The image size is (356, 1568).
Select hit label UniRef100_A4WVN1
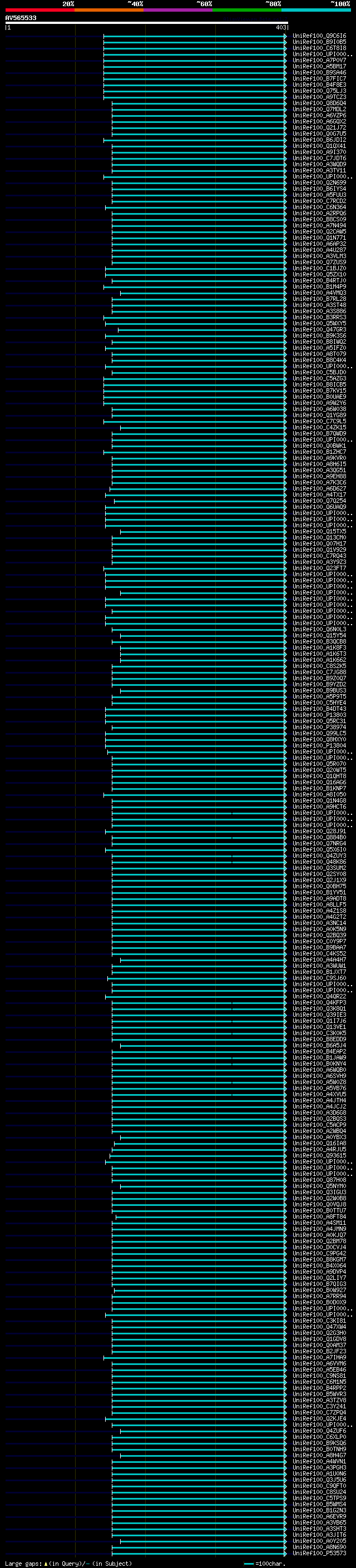tap(319, 1461)
